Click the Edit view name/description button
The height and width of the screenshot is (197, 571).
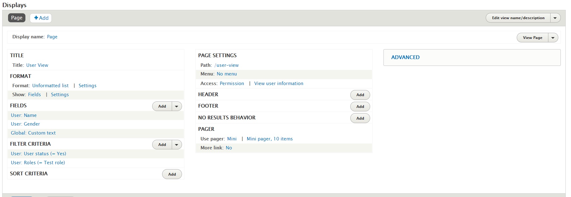click(518, 18)
